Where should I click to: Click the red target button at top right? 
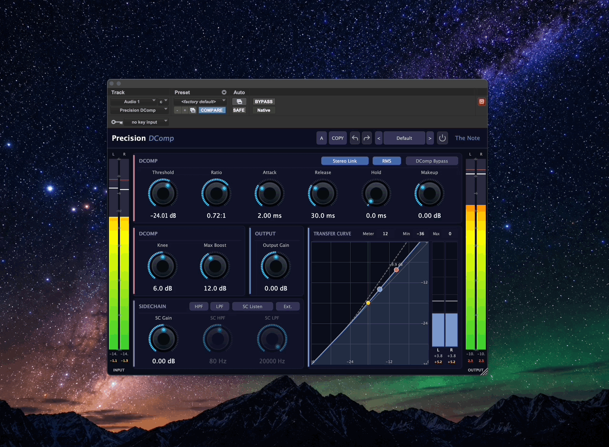coord(481,102)
